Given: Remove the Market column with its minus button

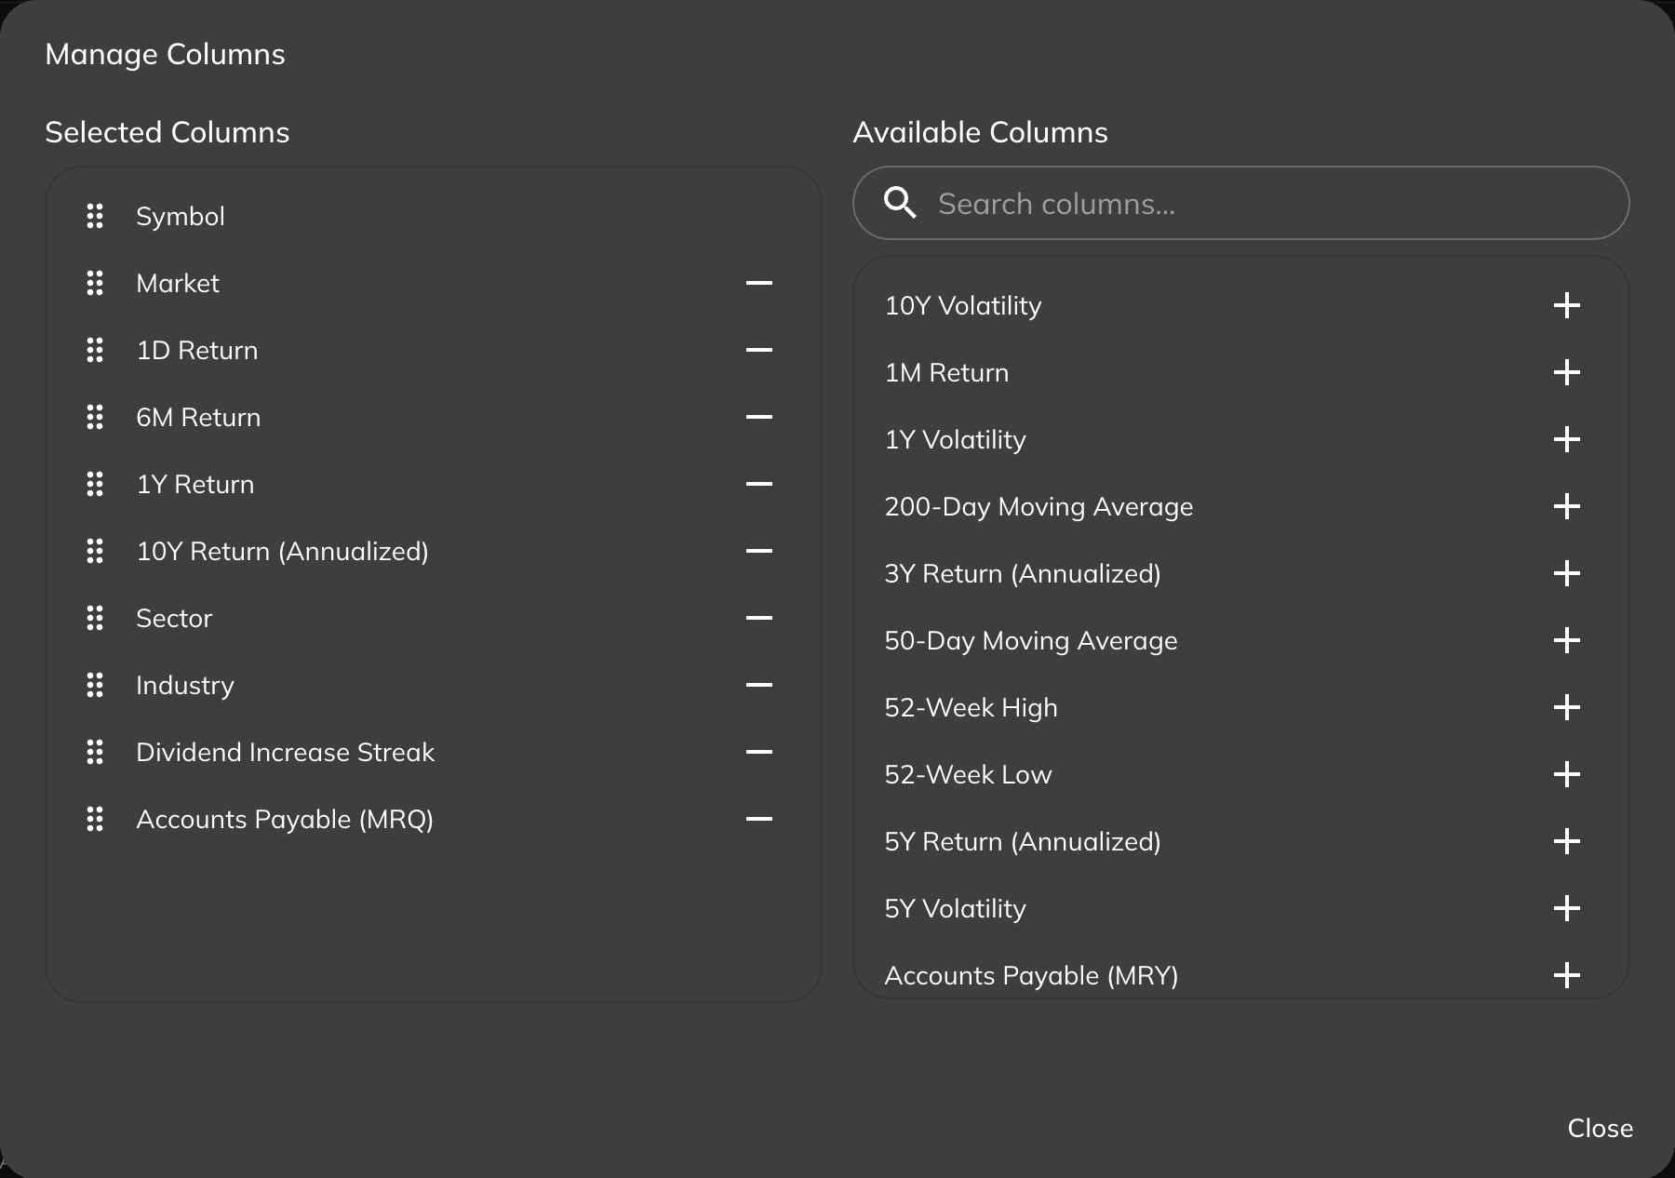Looking at the screenshot, I should (x=760, y=284).
